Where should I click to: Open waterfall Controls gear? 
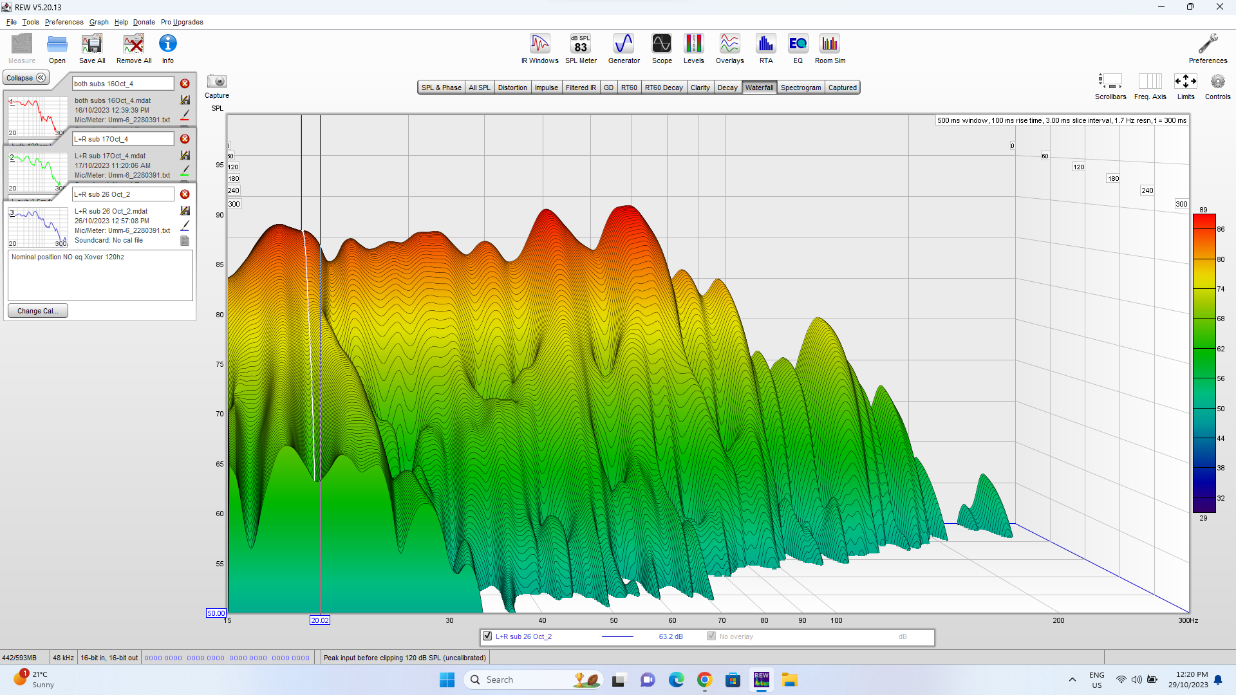1217,82
